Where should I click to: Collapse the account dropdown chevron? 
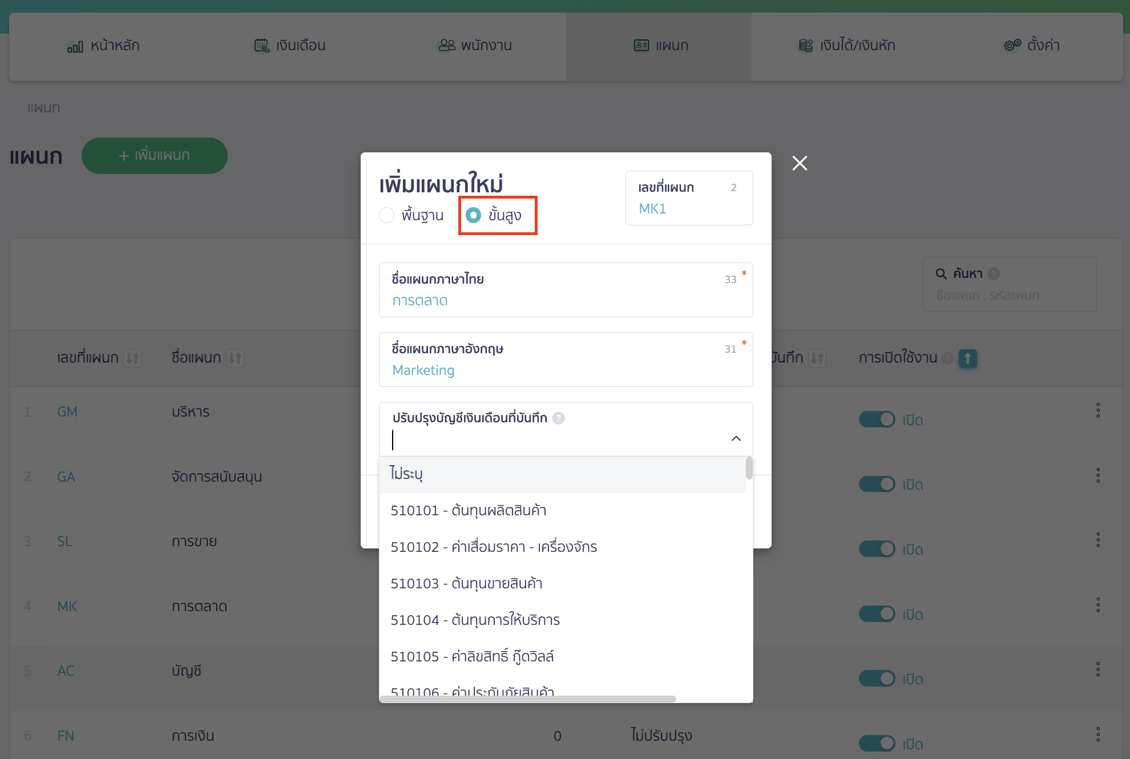pyautogui.click(x=736, y=438)
